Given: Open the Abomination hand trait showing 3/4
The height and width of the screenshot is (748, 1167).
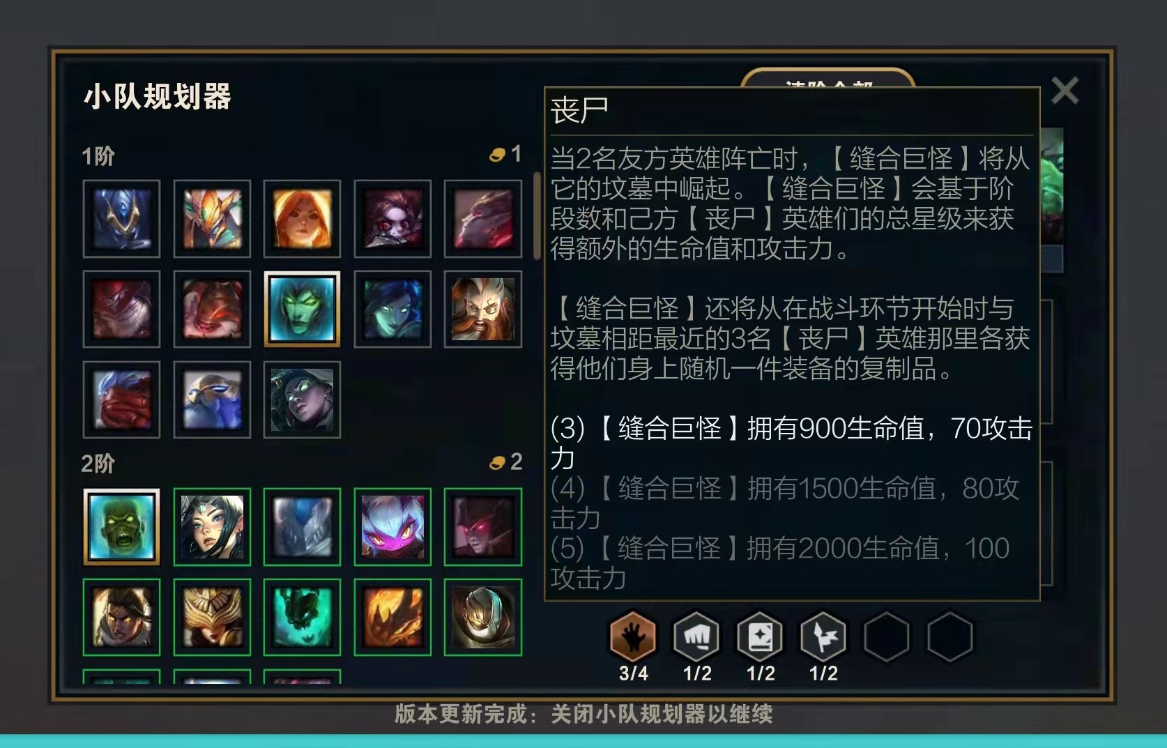Looking at the screenshot, I should (x=633, y=636).
